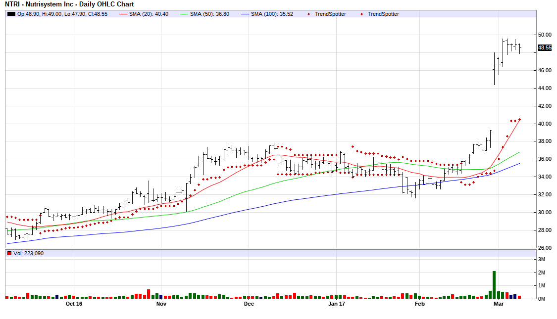Image resolution: width=557 pixels, height=319 pixels.
Task: Click the 'Nov' date axis label
Action: 161,304
